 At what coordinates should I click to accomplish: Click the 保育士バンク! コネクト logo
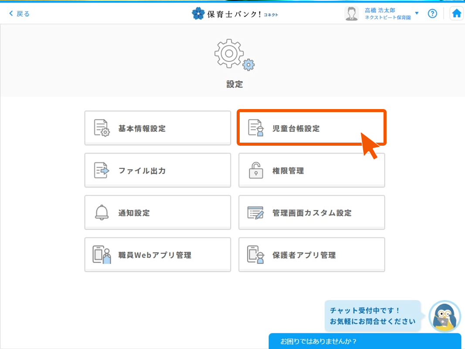coord(234,14)
